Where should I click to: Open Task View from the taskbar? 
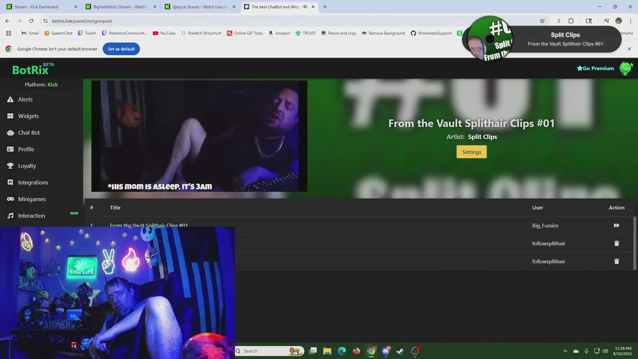coord(313,351)
